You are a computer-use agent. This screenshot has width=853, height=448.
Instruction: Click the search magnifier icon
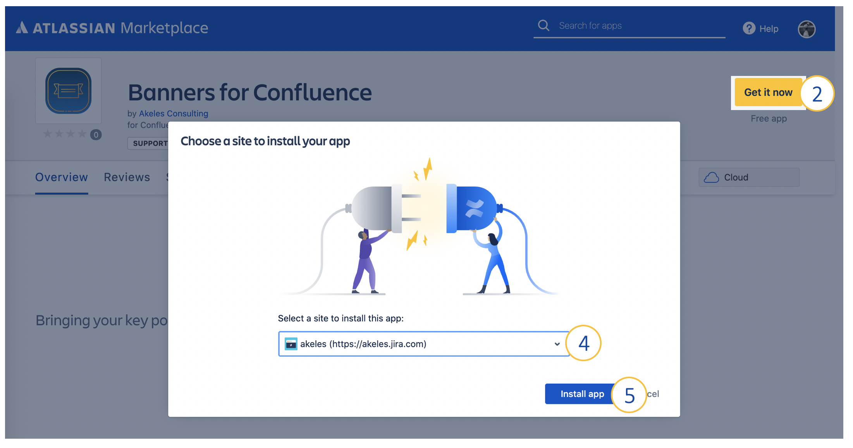[x=543, y=26]
